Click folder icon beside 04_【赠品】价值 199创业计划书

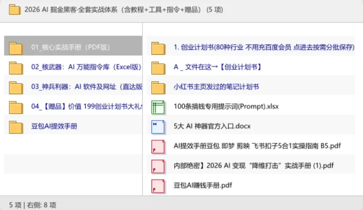pyautogui.click(x=16, y=107)
